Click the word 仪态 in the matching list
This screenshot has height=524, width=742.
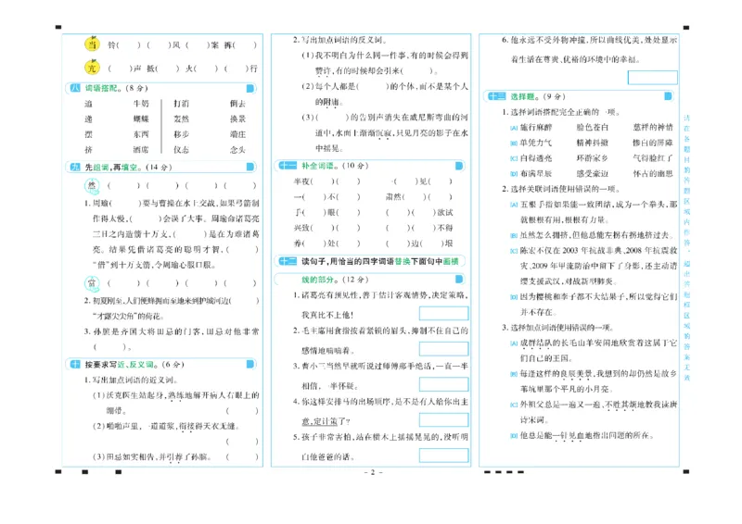point(181,150)
